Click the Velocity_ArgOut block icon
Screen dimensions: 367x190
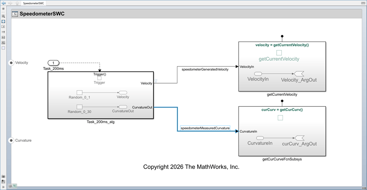(x=299, y=74)
